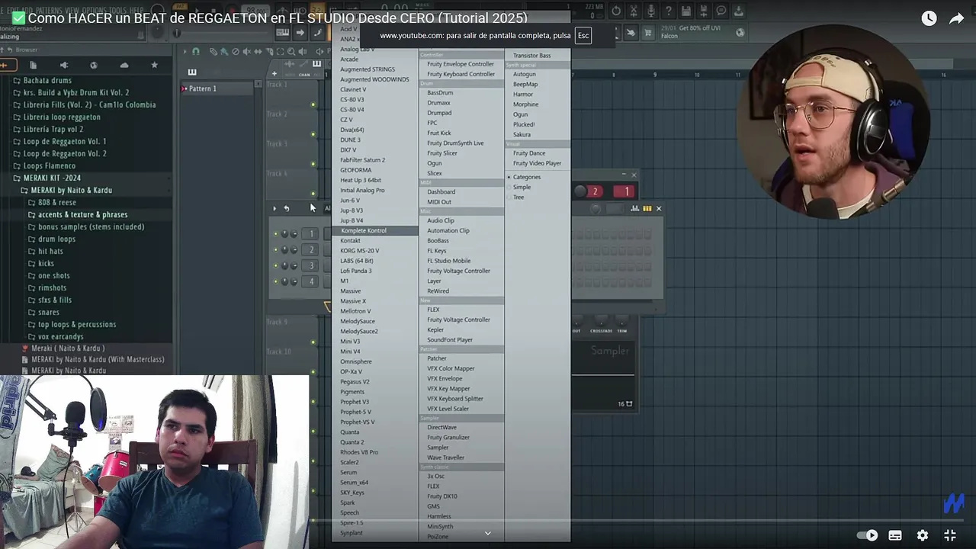Select FL Keys from the Misc group
Image resolution: width=976 pixels, height=549 pixels.
[437, 251]
